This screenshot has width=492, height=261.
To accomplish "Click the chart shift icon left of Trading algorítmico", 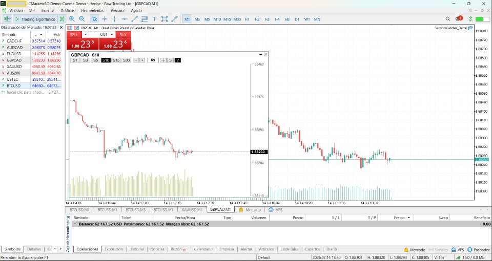I will click(x=8, y=19).
